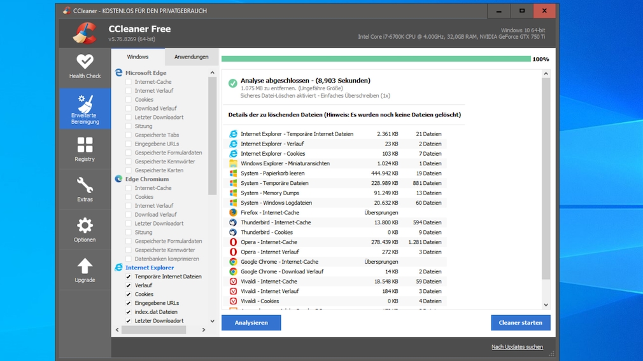Viewport: 643px width, 361px height.
Task: Enable Gespeicherte Tabs under Microsoft Edge
Action: click(129, 135)
